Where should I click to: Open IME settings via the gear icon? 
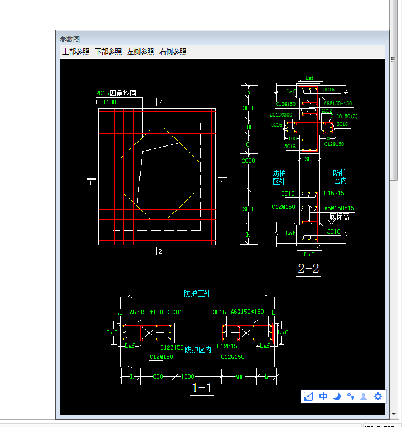pos(378,396)
